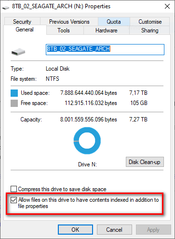Screen dimensions: 175x239
Task: Open the Previous Versions tab
Action: [69, 22]
